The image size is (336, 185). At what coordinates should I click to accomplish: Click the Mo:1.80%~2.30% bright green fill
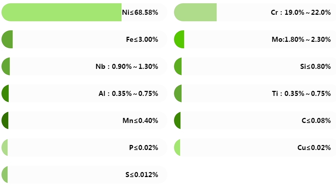(179, 39)
